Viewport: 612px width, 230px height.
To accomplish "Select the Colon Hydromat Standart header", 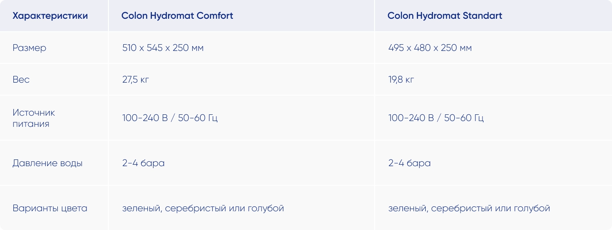I will click(x=445, y=16).
